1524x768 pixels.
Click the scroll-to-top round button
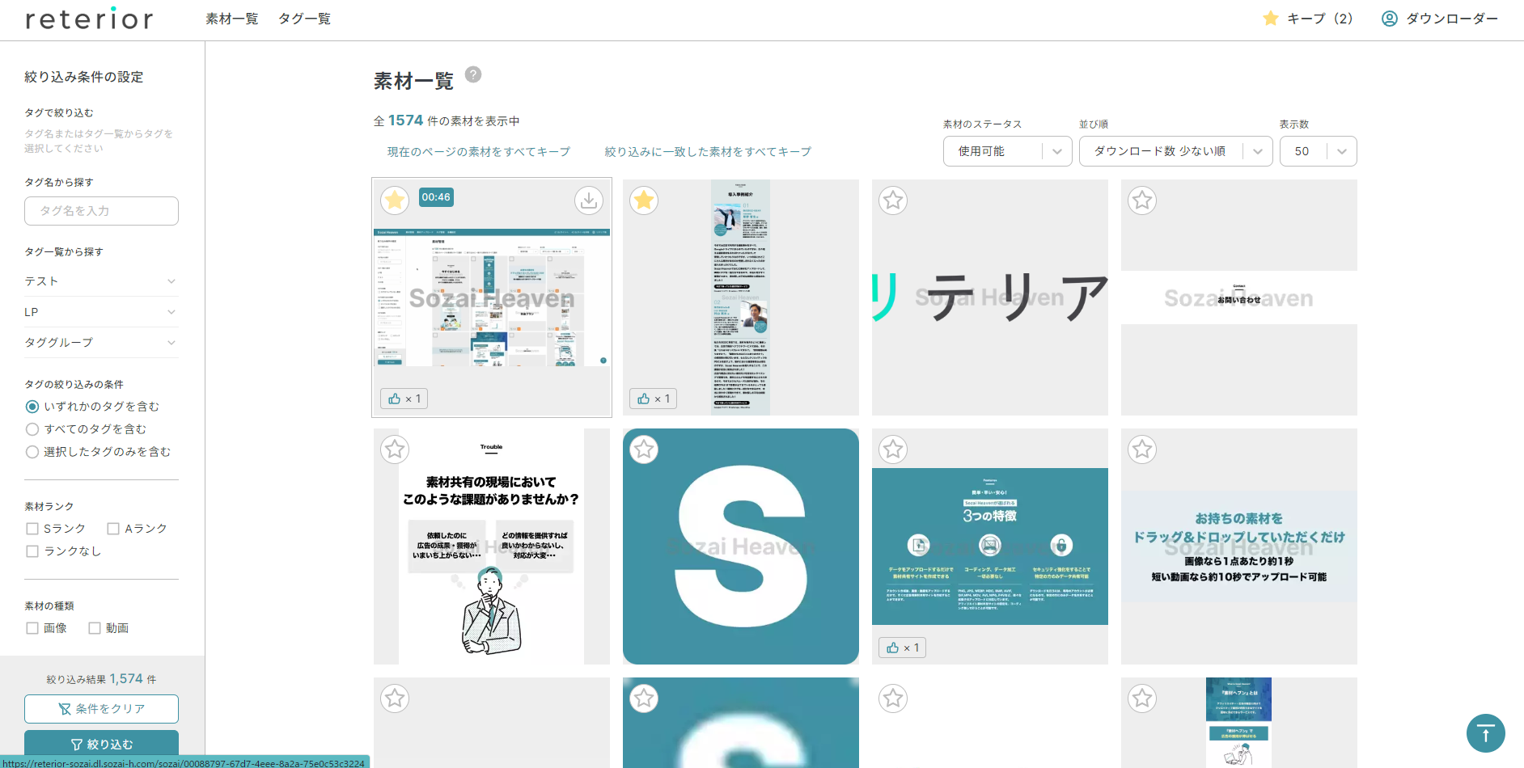pos(1485,733)
